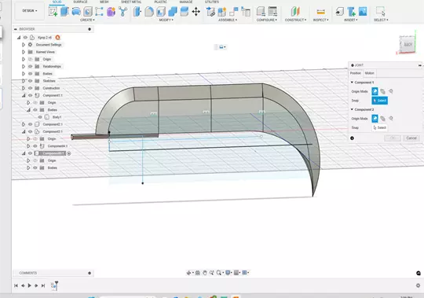Image resolution: width=424 pixels, height=298 pixels.
Task: Expand the Named Views node
Action: pyautogui.click(x=24, y=52)
